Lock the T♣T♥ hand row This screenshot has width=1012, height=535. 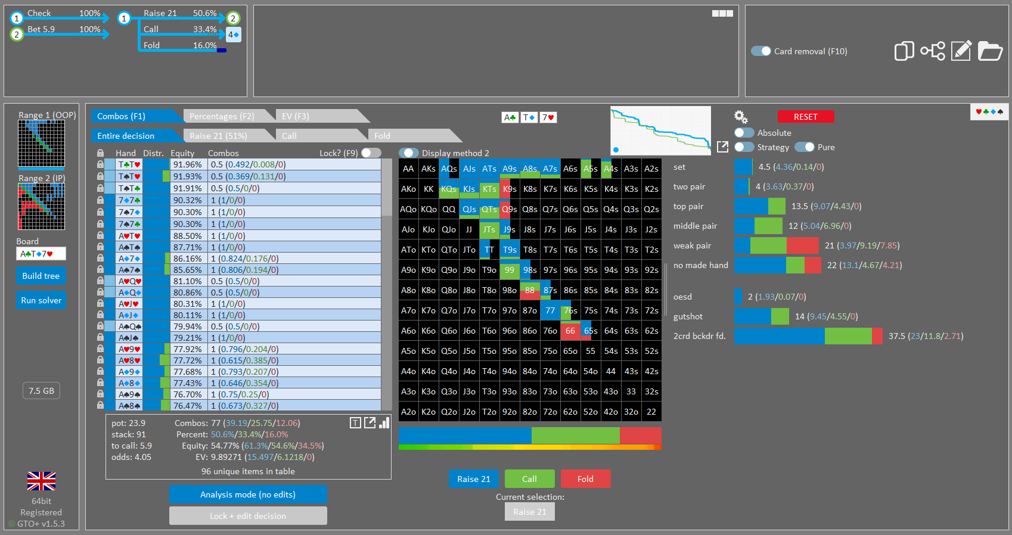click(x=100, y=164)
